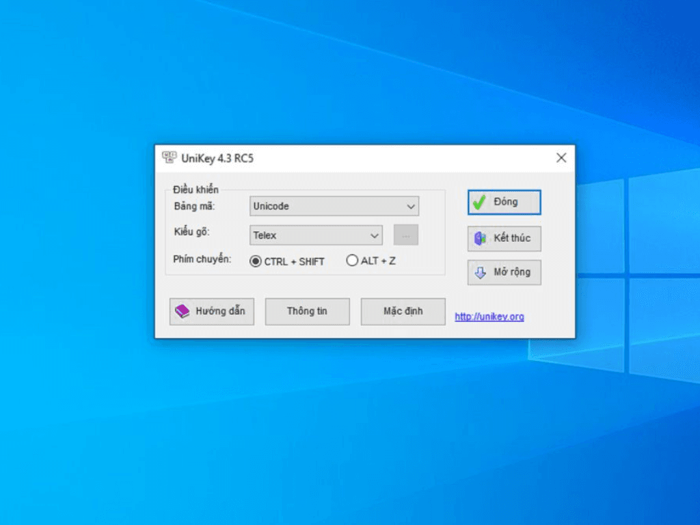Click the green checkmark icon on Đóng

[x=480, y=202]
